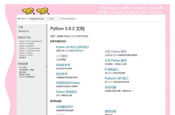The height and width of the screenshot is (115, 175).
Task: Open the 全局模块索引 module index link
Action: [x=64, y=107]
